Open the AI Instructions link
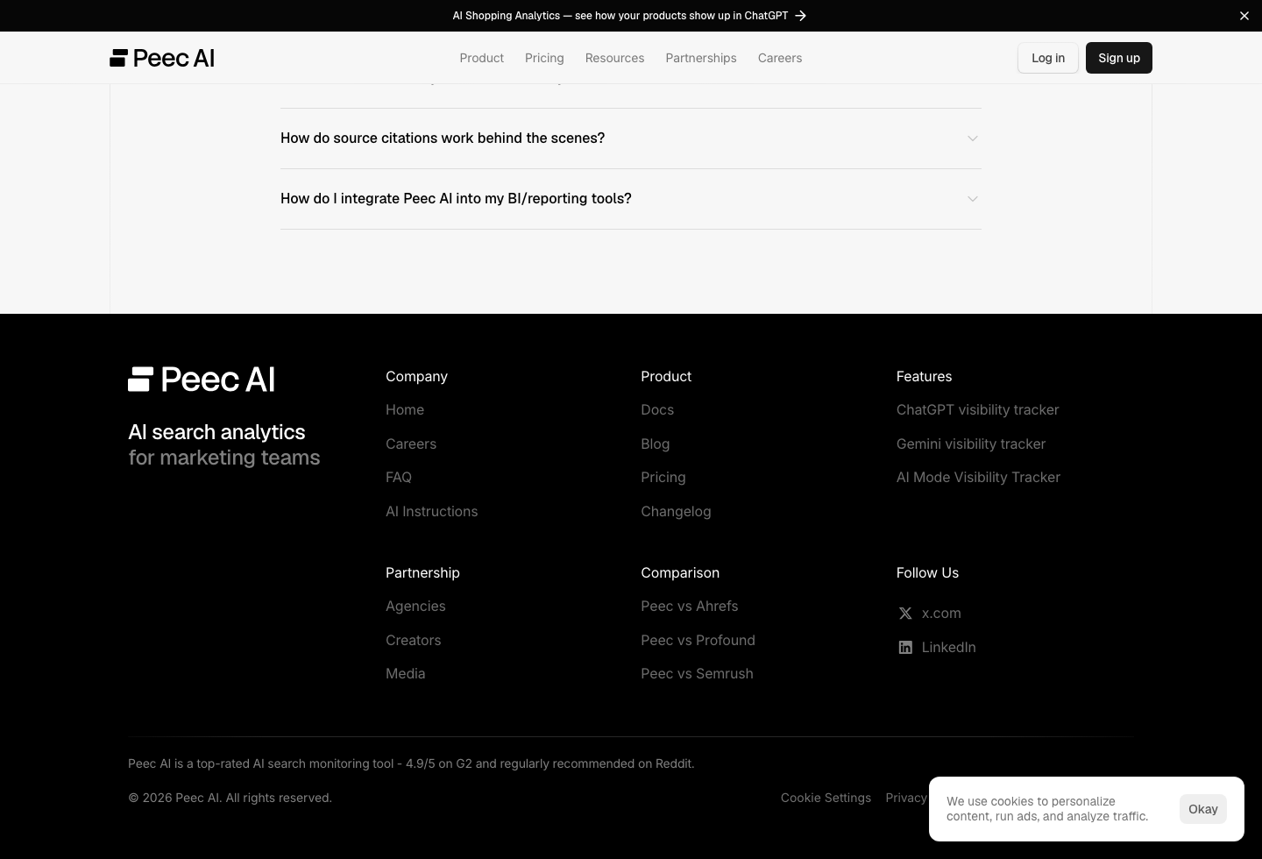Image resolution: width=1262 pixels, height=859 pixels. click(x=432, y=512)
